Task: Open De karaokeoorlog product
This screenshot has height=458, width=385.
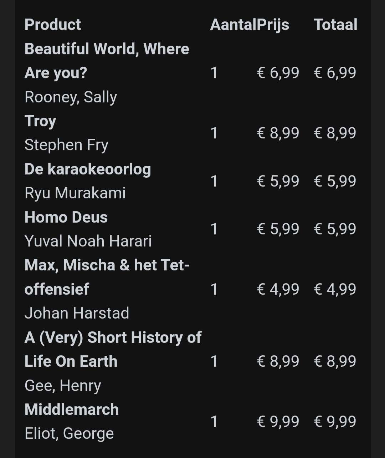Action: coord(88,169)
